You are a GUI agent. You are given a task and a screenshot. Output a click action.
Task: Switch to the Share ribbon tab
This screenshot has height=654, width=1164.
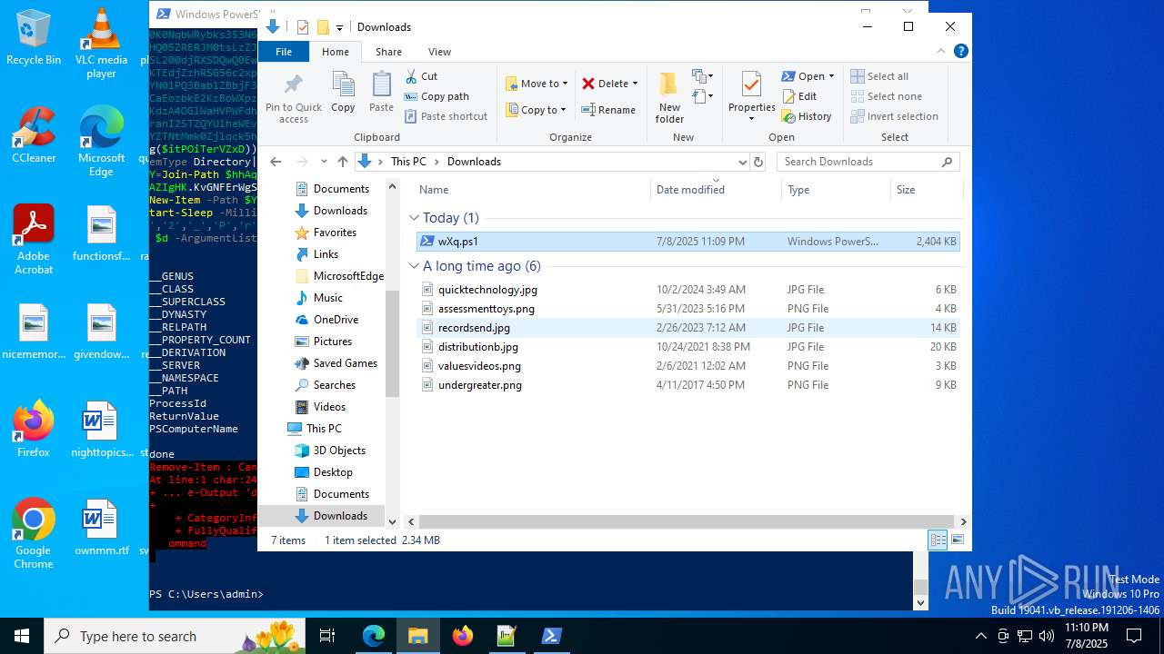click(388, 52)
